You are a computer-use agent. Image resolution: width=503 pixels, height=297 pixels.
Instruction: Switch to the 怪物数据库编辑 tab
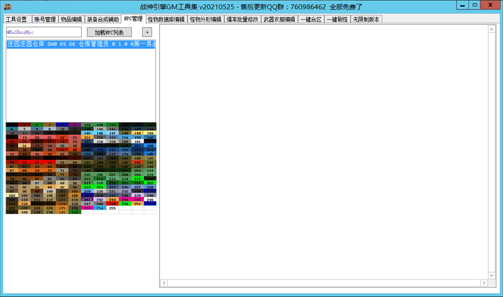coord(166,20)
